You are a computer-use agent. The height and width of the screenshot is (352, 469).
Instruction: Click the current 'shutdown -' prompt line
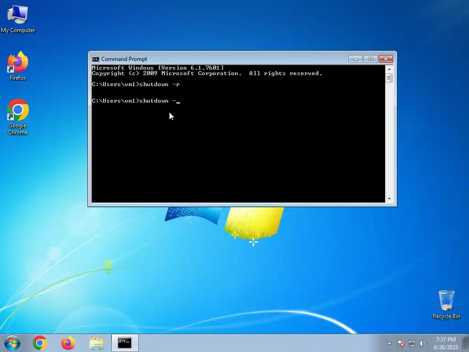pyautogui.click(x=136, y=101)
